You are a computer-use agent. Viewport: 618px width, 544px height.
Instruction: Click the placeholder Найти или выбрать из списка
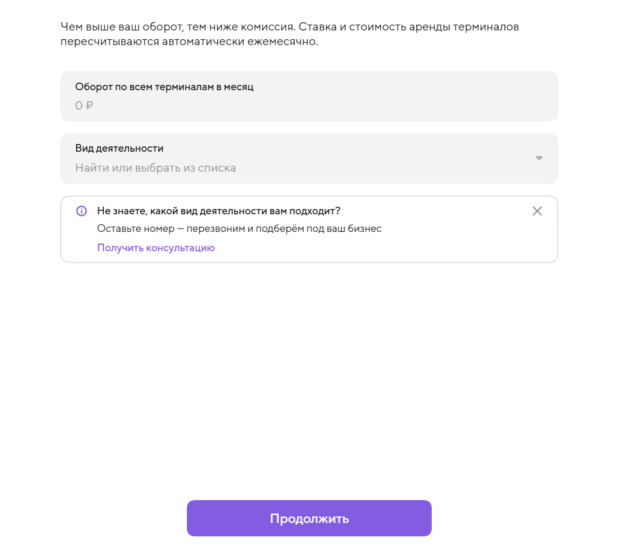click(156, 168)
